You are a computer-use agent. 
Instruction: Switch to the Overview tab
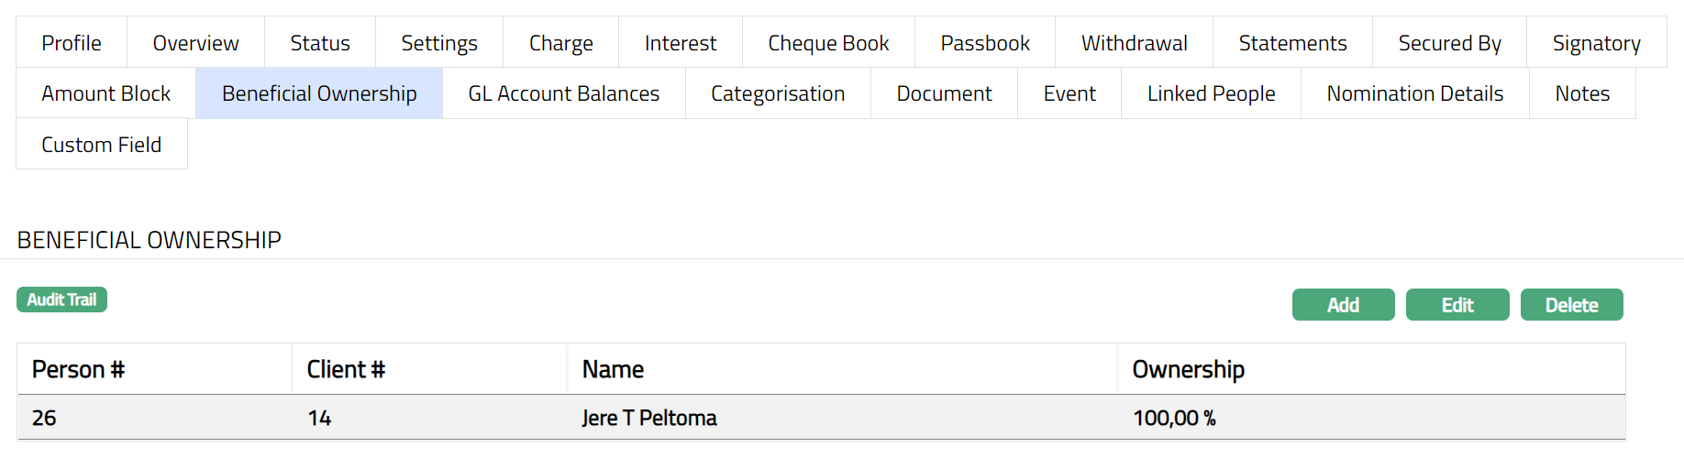tap(195, 43)
